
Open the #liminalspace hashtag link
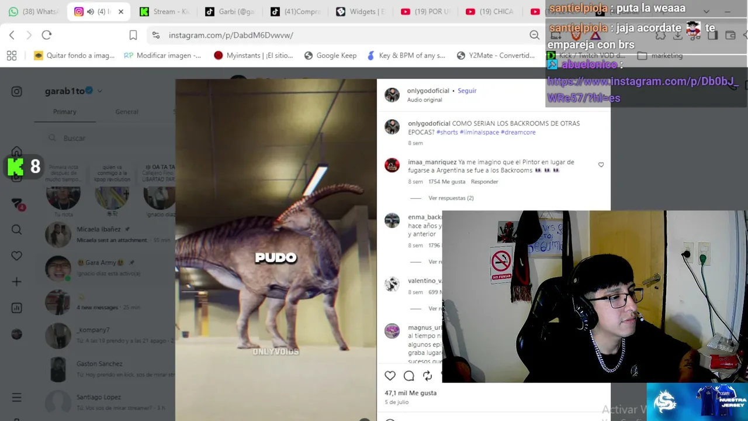[479, 132]
